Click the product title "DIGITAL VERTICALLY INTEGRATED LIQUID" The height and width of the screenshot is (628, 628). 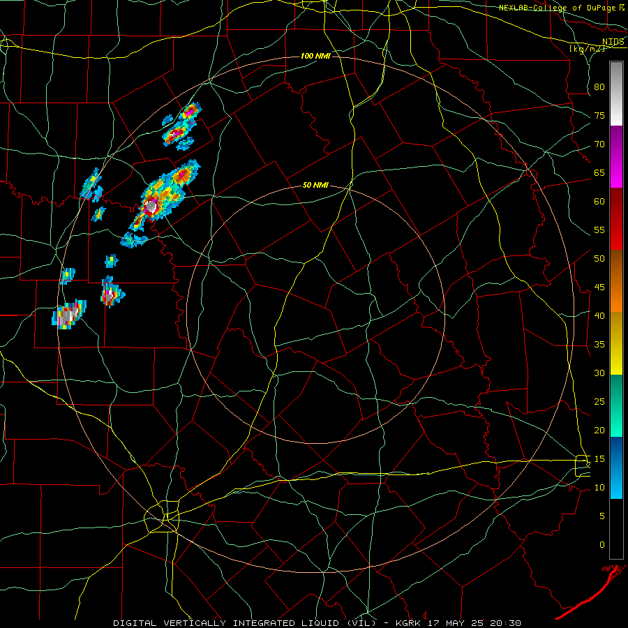click(228, 623)
